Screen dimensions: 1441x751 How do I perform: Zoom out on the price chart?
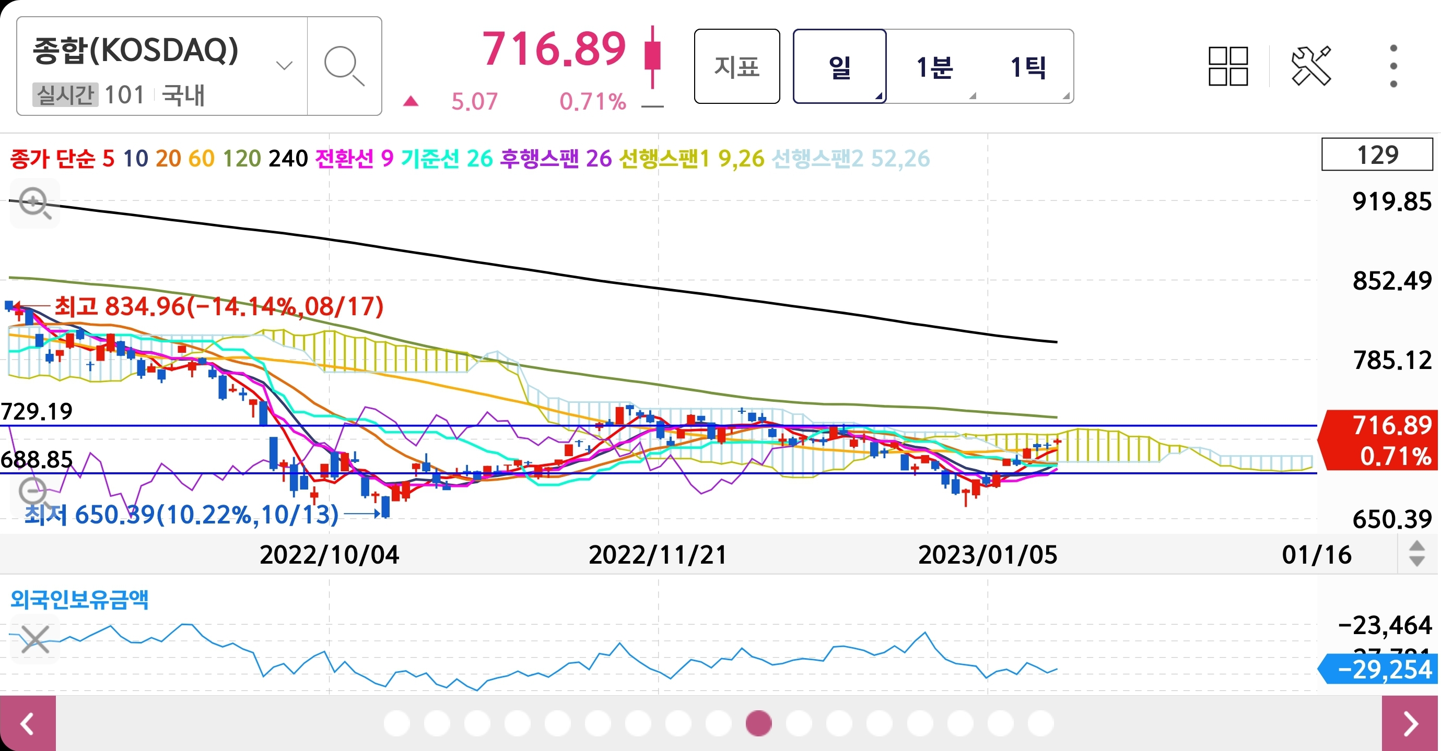pyautogui.click(x=33, y=492)
